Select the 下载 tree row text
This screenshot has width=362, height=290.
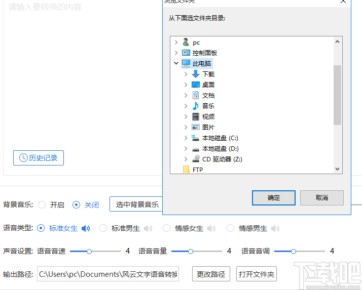pyautogui.click(x=208, y=74)
